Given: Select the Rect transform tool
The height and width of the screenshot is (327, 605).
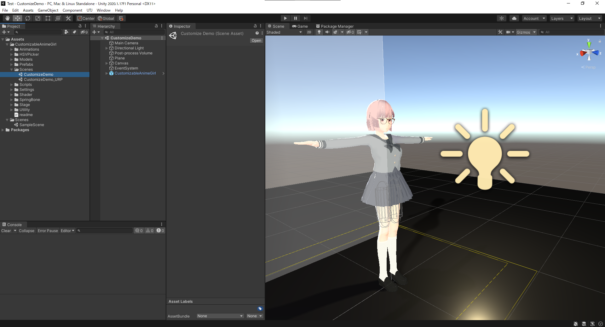Looking at the screenshot, I should click(x=48, y=18).
